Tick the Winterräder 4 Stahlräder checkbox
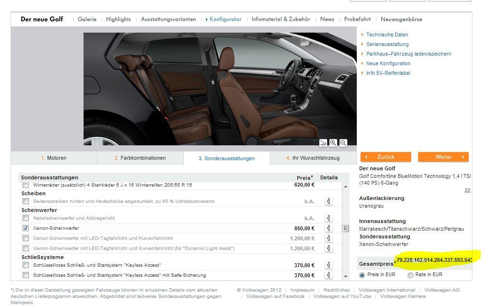The height and width of the screenshot is (306, 497). click(25, 185)
